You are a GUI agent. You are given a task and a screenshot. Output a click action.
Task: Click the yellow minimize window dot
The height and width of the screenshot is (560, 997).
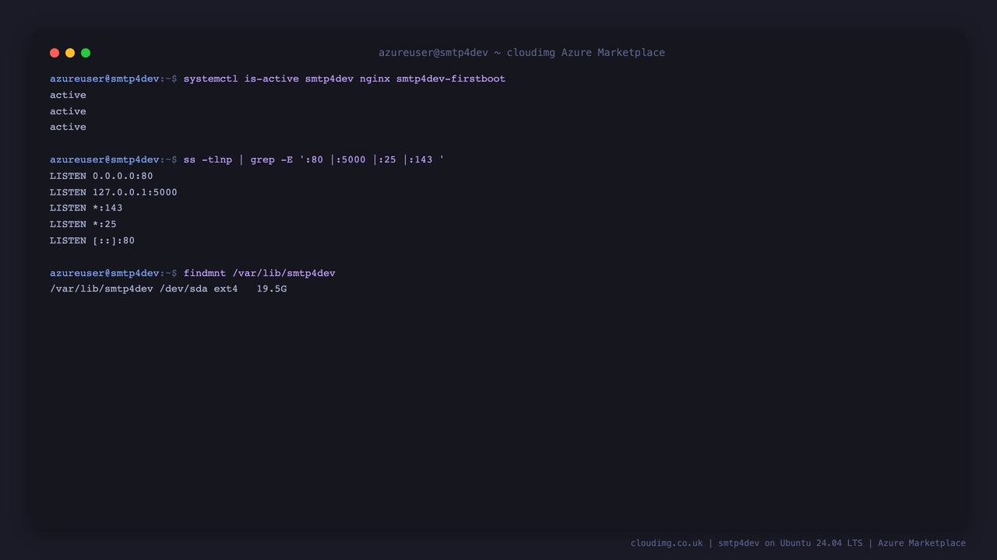(x=70, y=53)
